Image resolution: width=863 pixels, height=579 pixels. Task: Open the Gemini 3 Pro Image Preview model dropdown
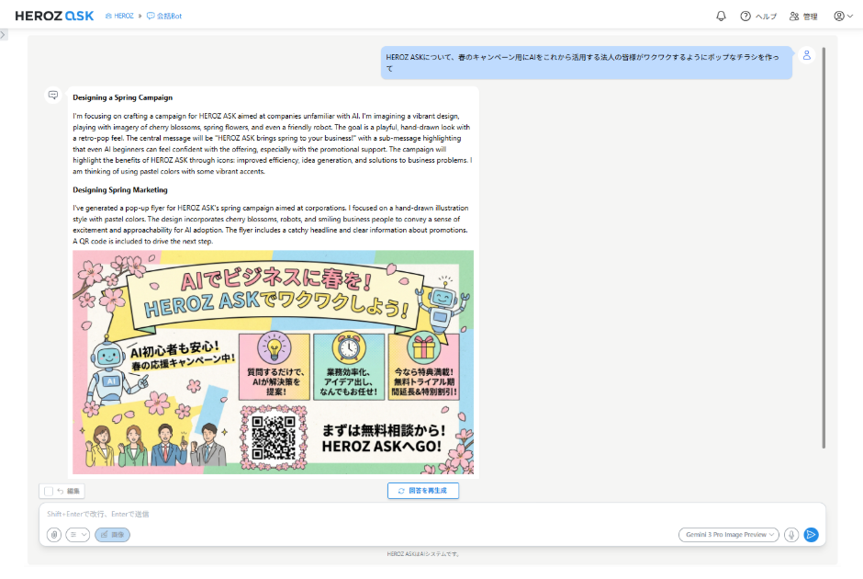coord(729,534)
